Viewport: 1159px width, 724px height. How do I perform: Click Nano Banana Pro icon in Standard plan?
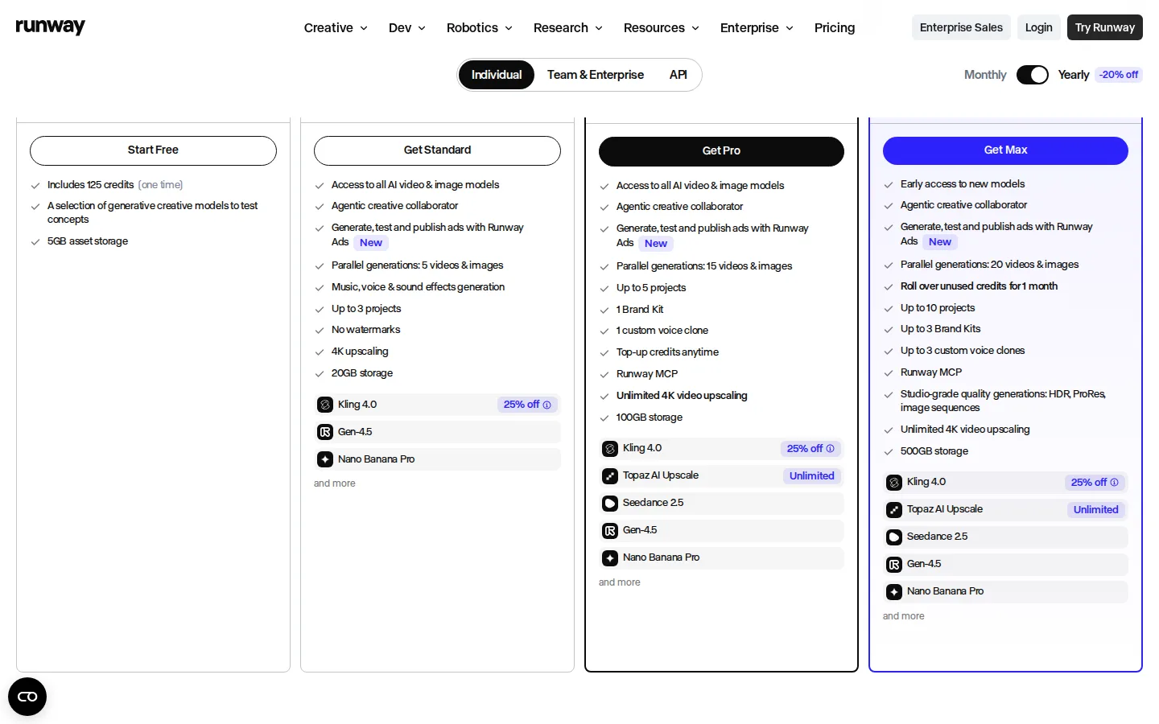325,459
